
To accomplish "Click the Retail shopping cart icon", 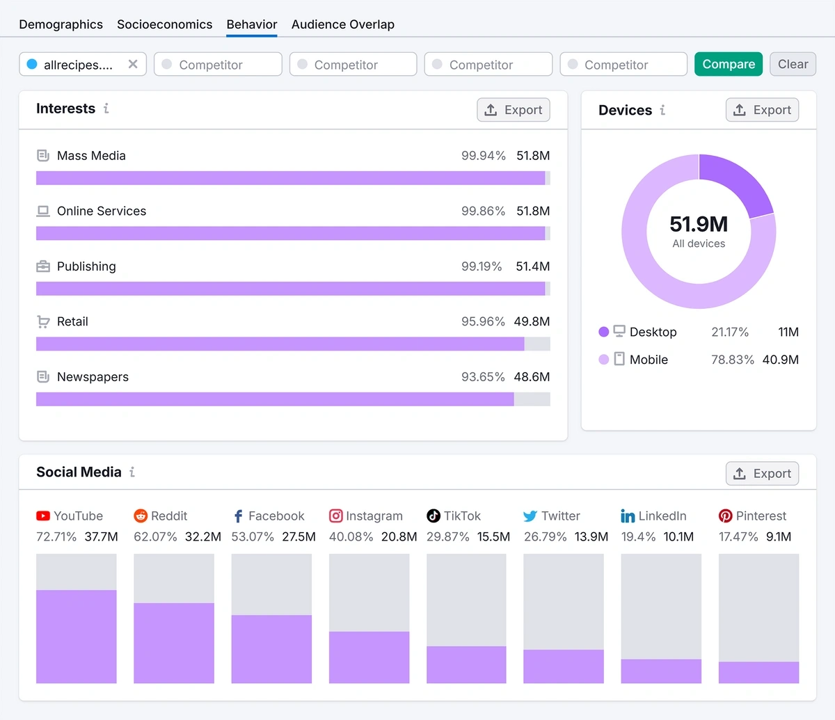I will [x=43, y=321].
